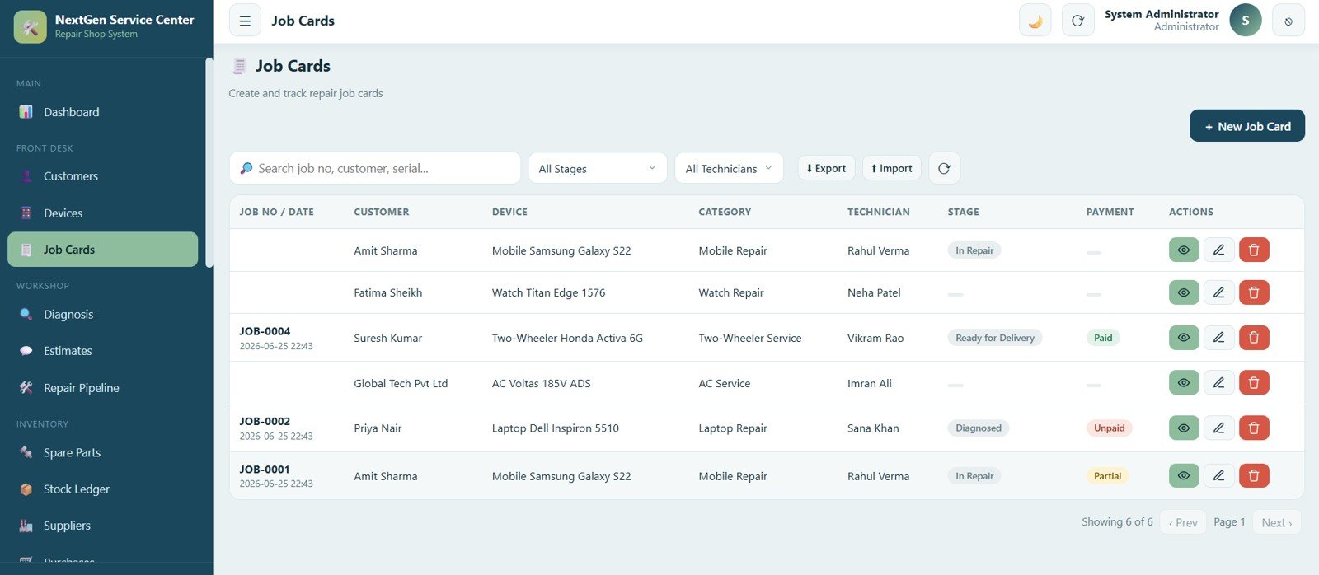1319x575 pixels.
Task: Delete the first Amit Sharma row without job number
Action: point(1254,250)
